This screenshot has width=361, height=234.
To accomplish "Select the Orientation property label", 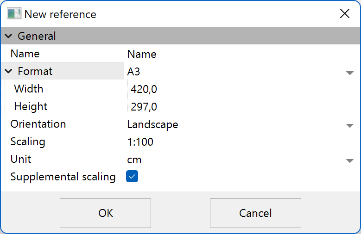I will [38, 124].
